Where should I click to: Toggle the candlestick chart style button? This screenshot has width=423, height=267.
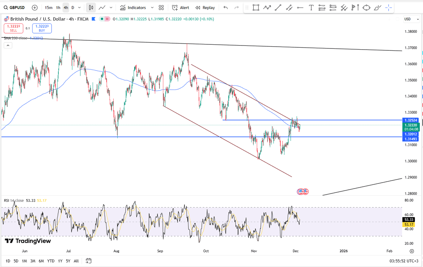point(91,7)
